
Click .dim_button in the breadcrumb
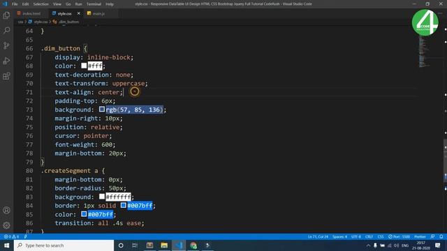(68, 22)
